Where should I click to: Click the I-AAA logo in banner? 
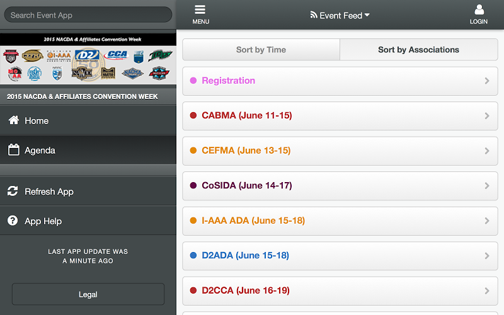59,55
